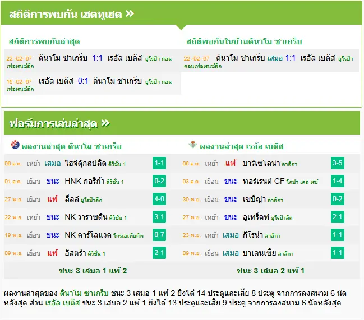The height and width of the screenshot is (320, 364).
Task: Click the 1-4 score badge for ทอร์เรนต์ CF
Action: coord(338,181)
